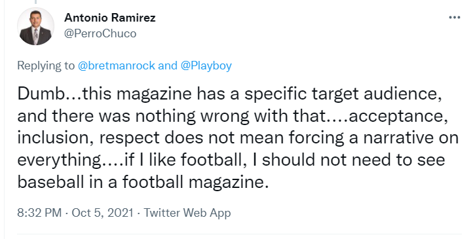The height and width of the screenshot is (239, 473).
Task: Click 'baseball in a football magazine' line
Action: coord(143,182)
